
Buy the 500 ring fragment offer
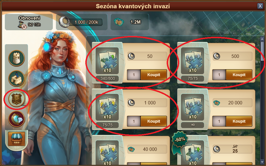click(239, 75)
